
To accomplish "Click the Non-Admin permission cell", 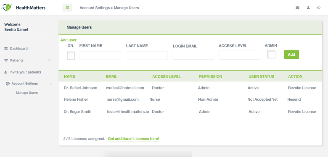I will pyautogui.click(x=208, y=99).
